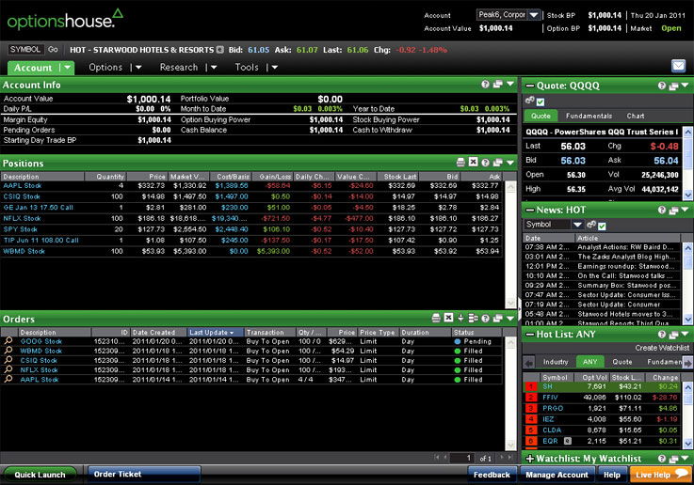Open Manage Account
The width and height of the screenshot is (694, 485).
[x=557, y=475]
